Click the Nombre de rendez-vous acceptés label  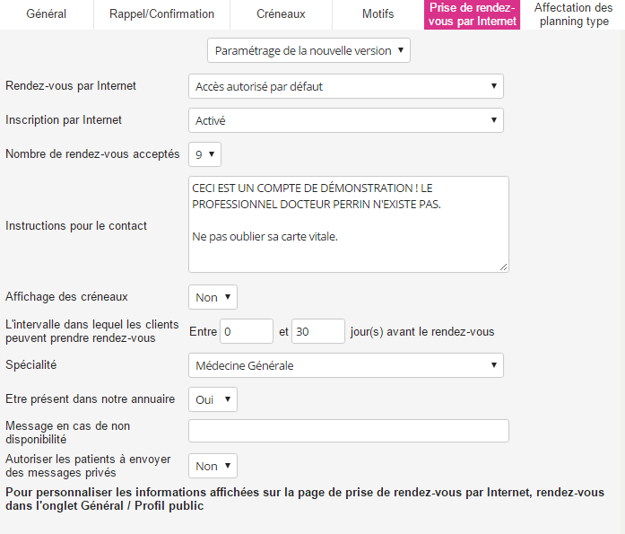(92, 154)
